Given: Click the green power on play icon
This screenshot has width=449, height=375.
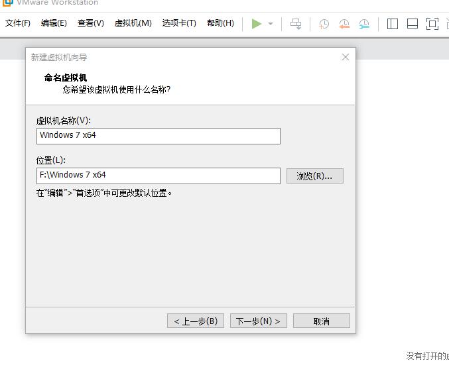Looking at the screenshot, I should [257, 24].
